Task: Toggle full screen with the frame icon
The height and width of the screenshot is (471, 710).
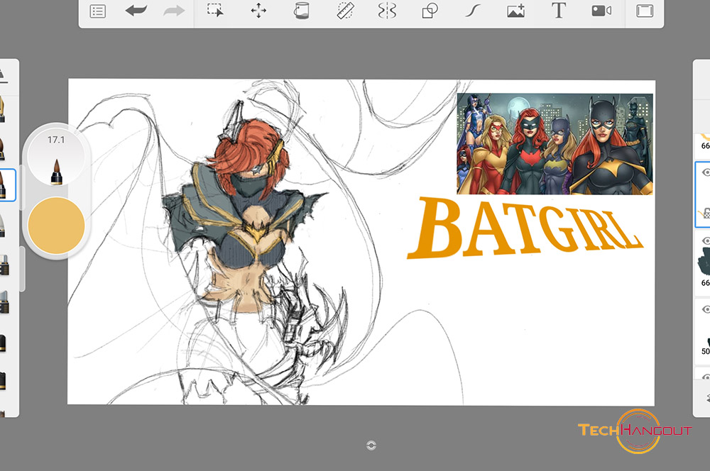Action: tap(645, 11)
